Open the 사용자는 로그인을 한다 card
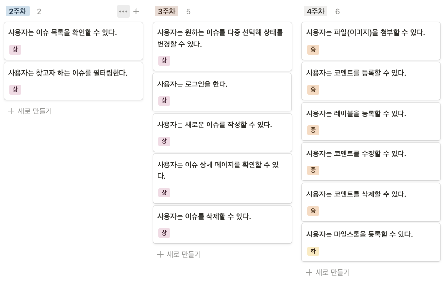Viewport: 446px width, 291px height. pos(222,92)
